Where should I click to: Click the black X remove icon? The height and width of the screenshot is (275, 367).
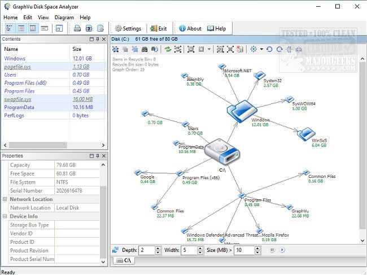tap(230, 49)
